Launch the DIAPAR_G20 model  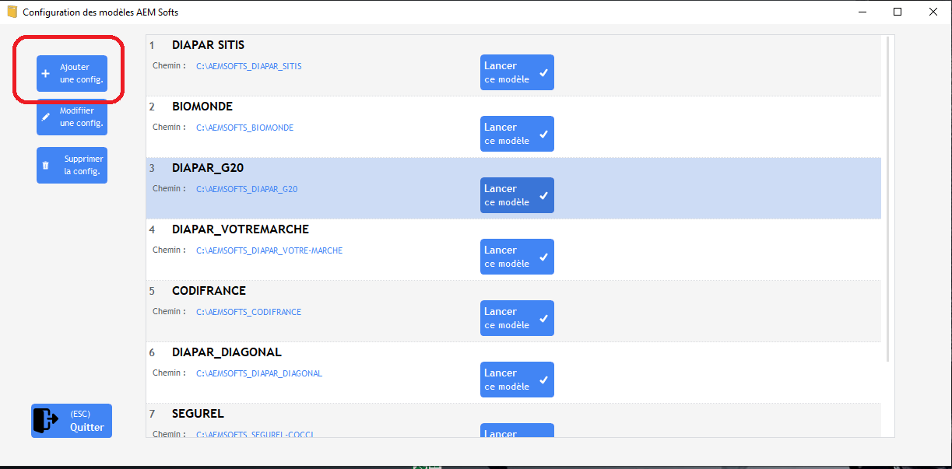point(516,195)
